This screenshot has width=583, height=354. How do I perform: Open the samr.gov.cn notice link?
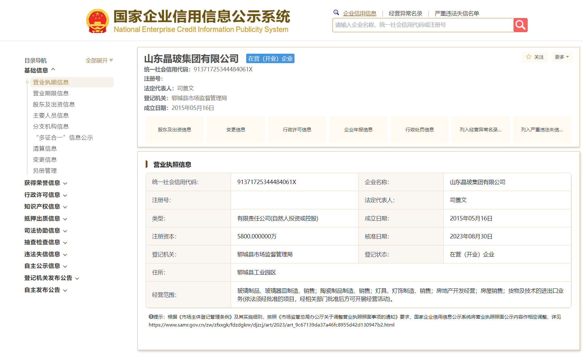click(271, 325)
